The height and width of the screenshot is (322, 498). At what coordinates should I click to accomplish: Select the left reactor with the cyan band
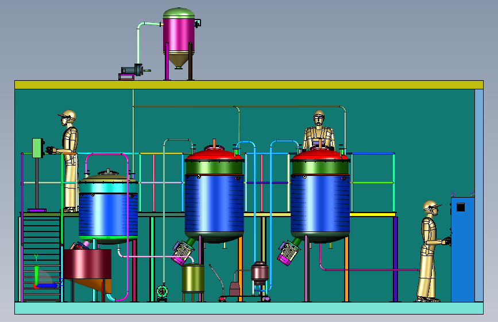109,207
